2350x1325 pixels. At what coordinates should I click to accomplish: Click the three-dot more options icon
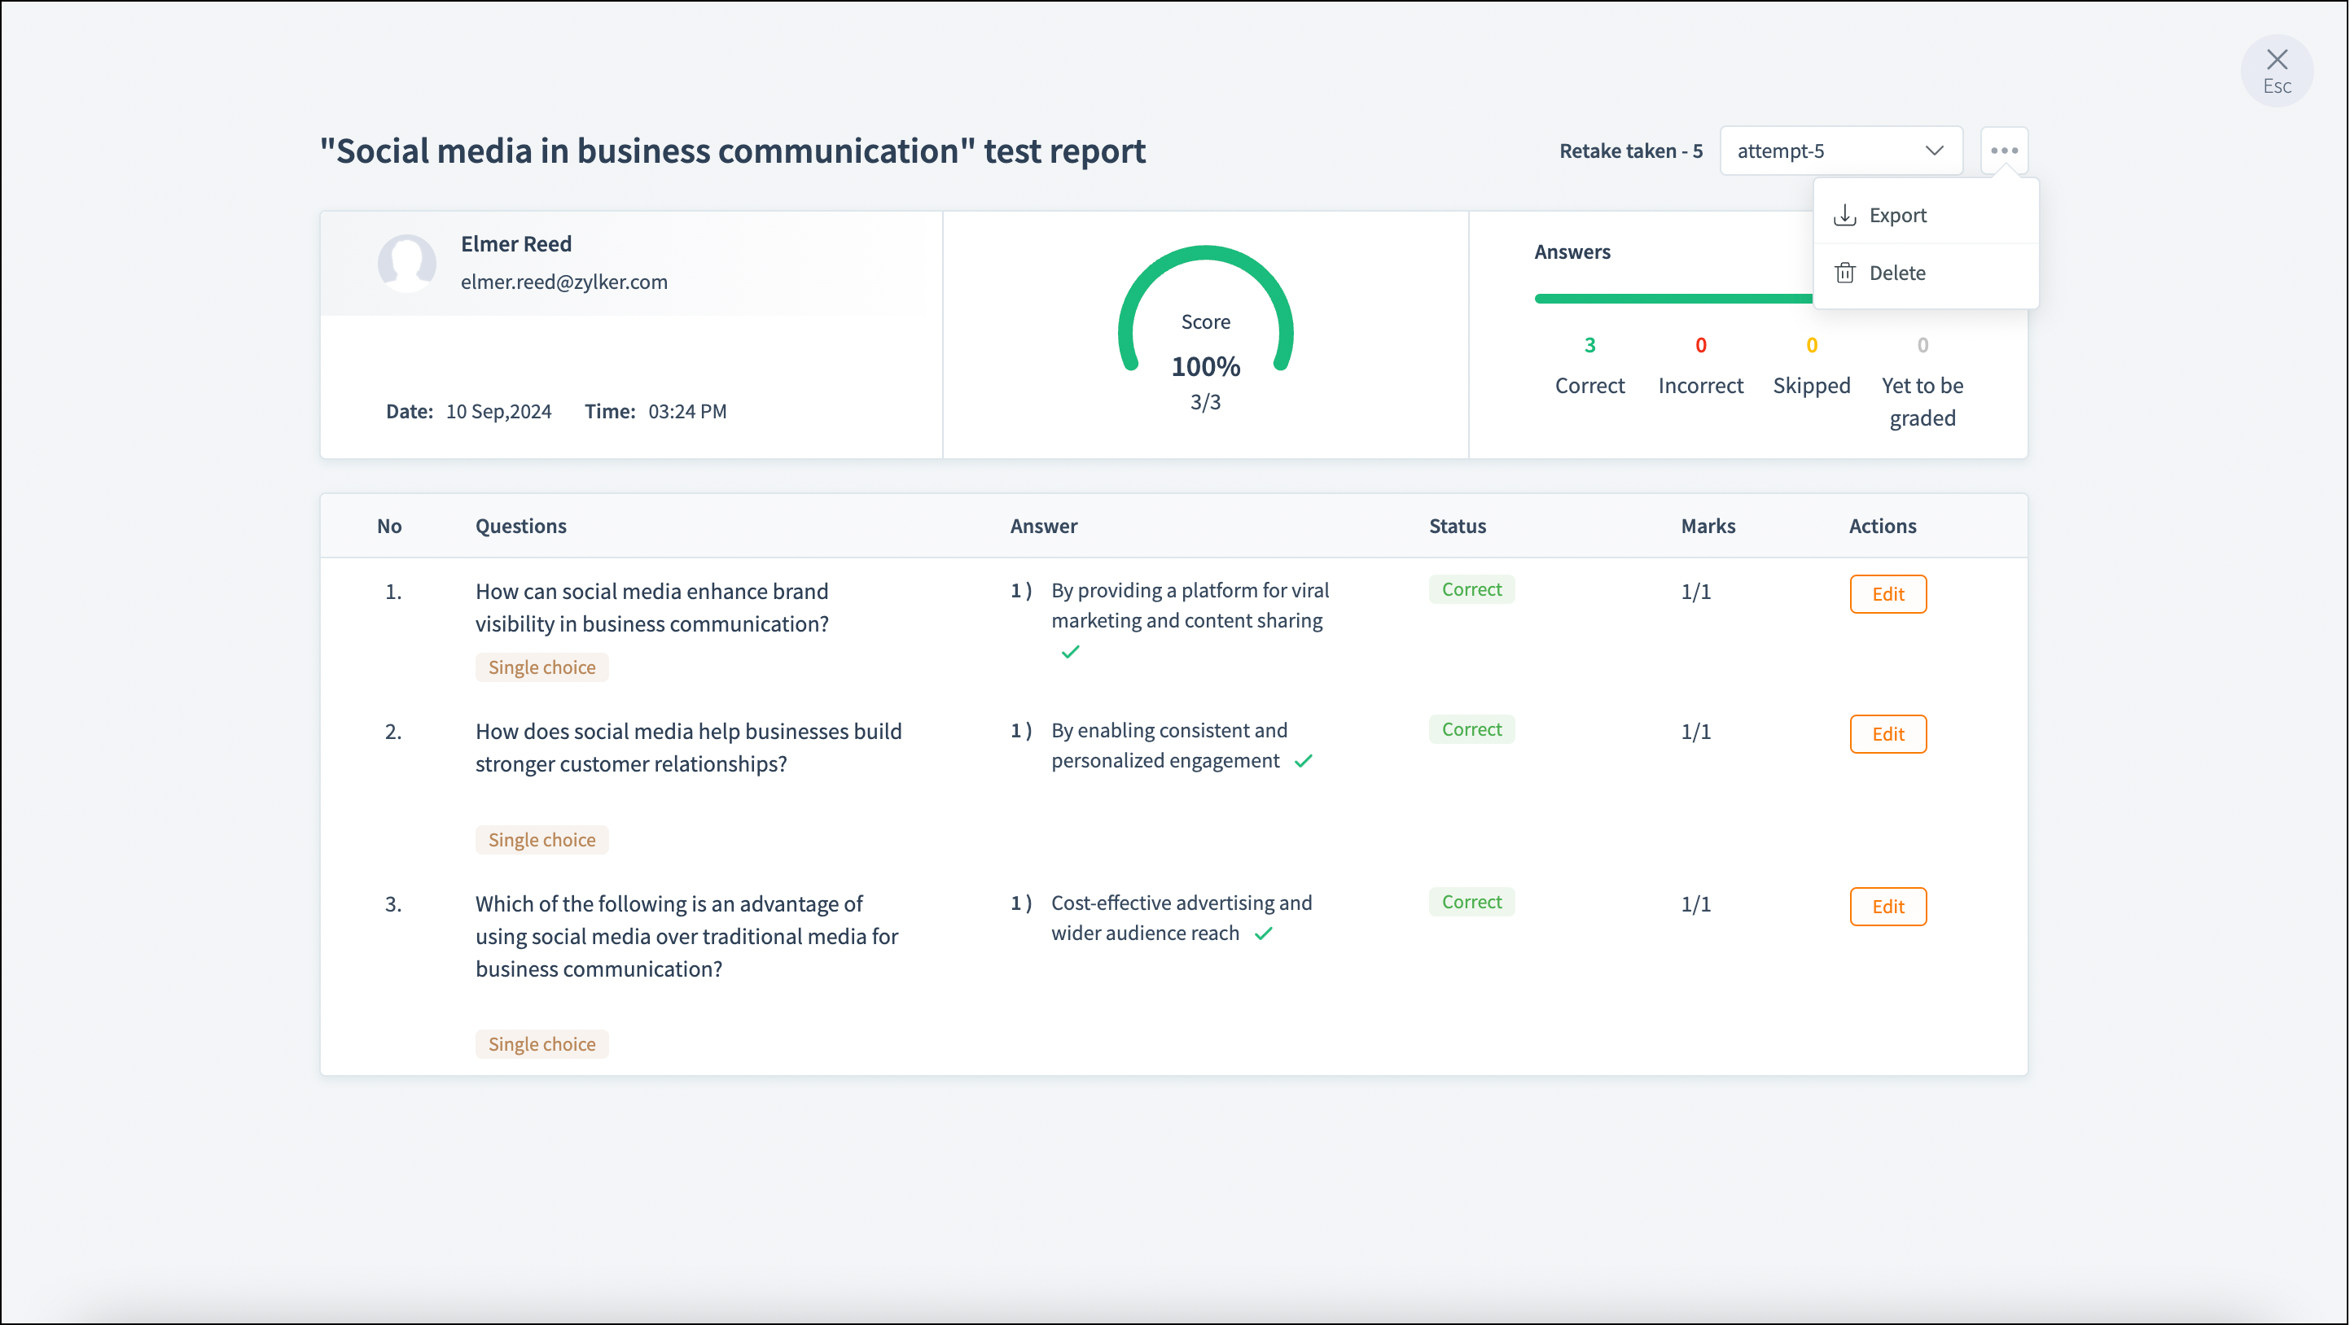[2003, 151]
